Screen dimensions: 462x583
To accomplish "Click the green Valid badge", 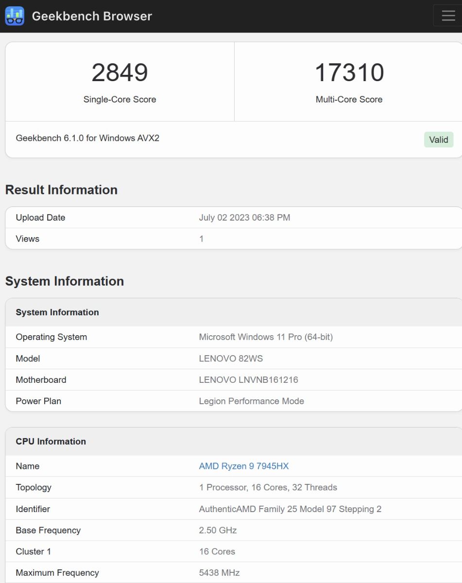I will click(x=438, y=139).
